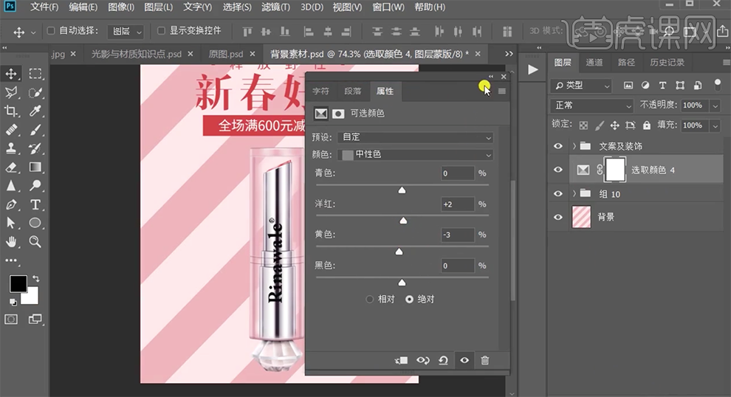Open the Properties panel flyout menu
Image resolution: width=731 pixels, height=397 pixels.
501,92
